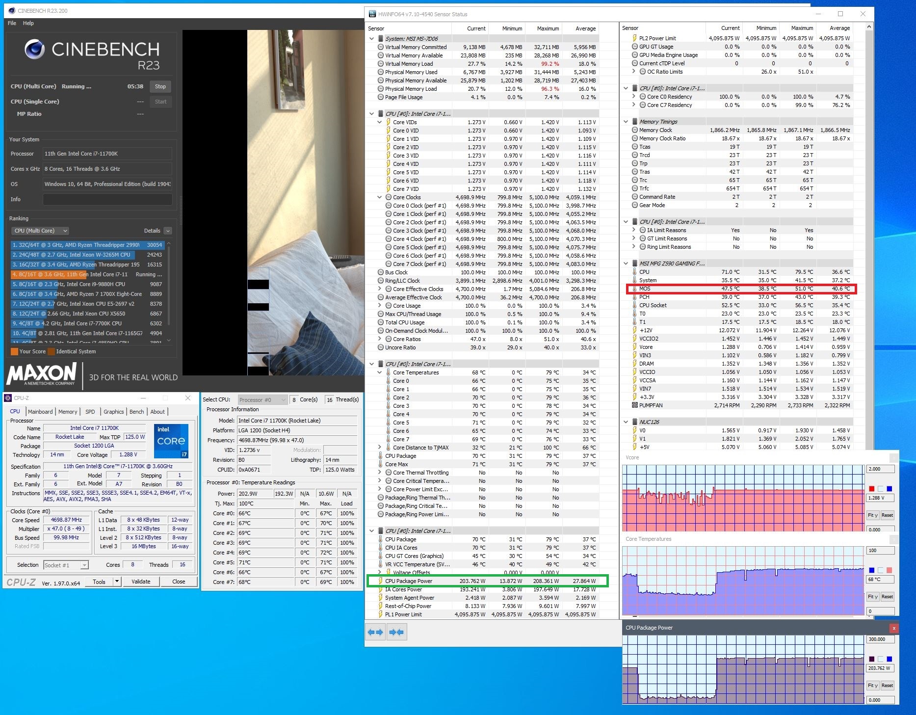Open the CPU (Multi Core) ranking dropdown
This screenshot has height=715, width=916.
coord(40,231)
